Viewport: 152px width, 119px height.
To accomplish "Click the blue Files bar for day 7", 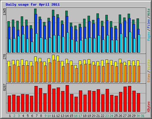I will (x=36, y=24).
